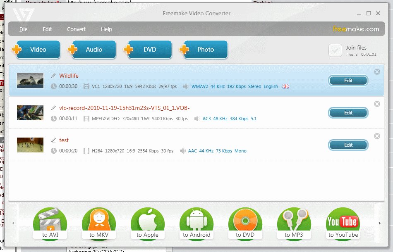
Task: Add a DVD source
Action: pyautogui.click(x=148, y=49)
